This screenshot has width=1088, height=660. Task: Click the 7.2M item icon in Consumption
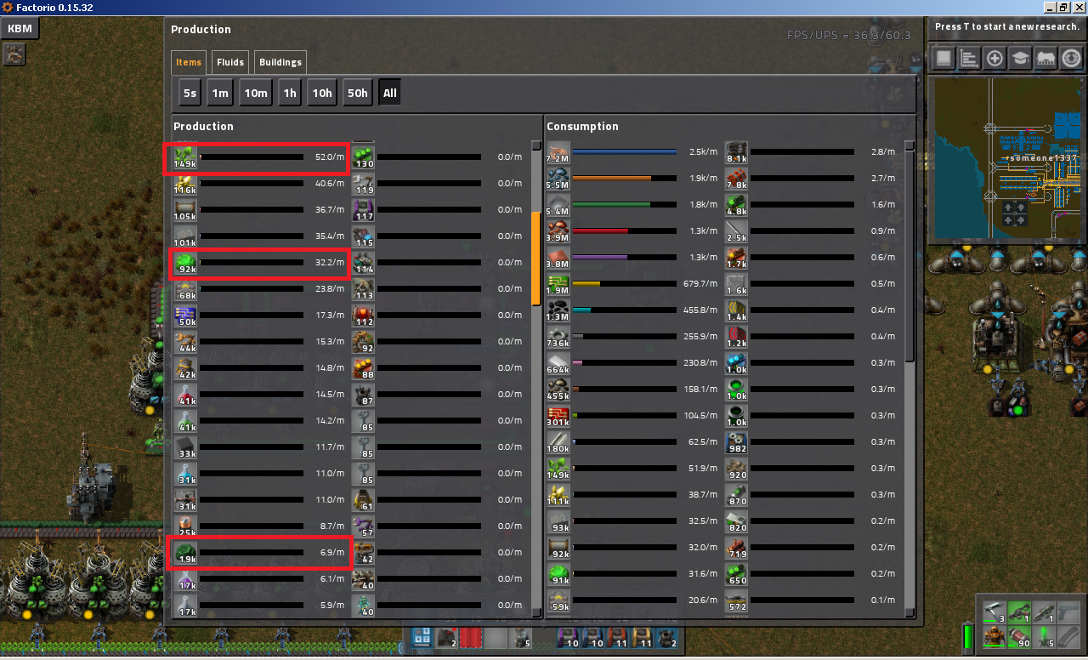click(558, 152)
